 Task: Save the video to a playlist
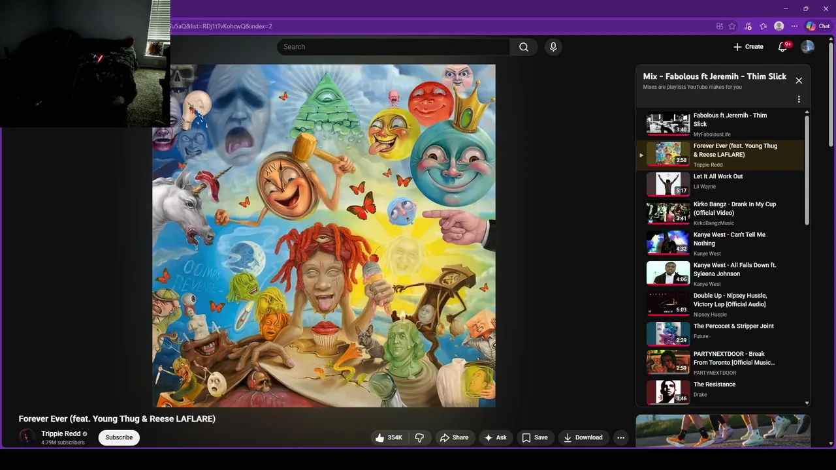(534, 437)
